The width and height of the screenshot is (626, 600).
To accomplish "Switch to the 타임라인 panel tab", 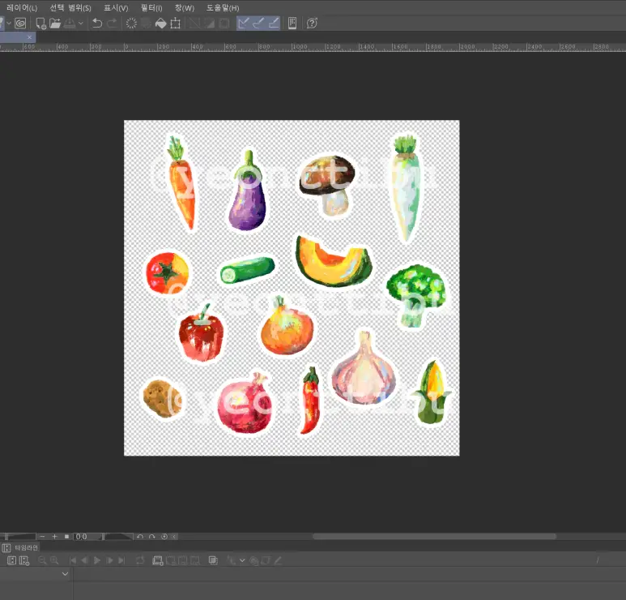I will pyautogui.click(x=26, y=548).
